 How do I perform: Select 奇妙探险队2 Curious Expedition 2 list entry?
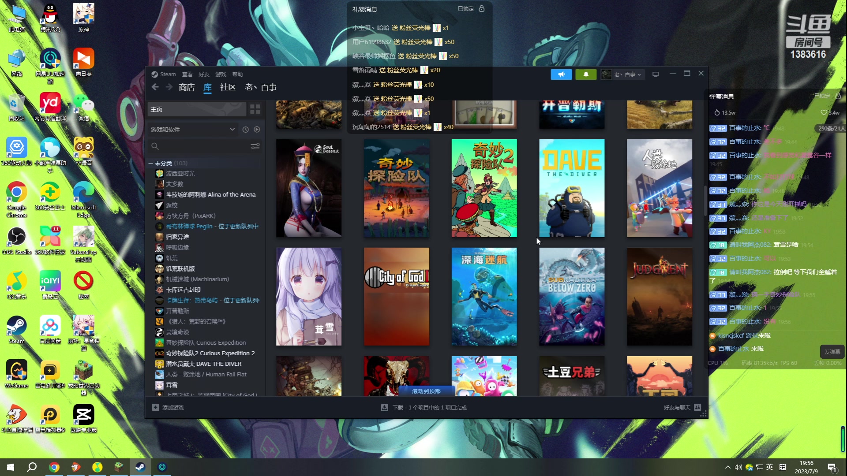click(x=210, y=353)
